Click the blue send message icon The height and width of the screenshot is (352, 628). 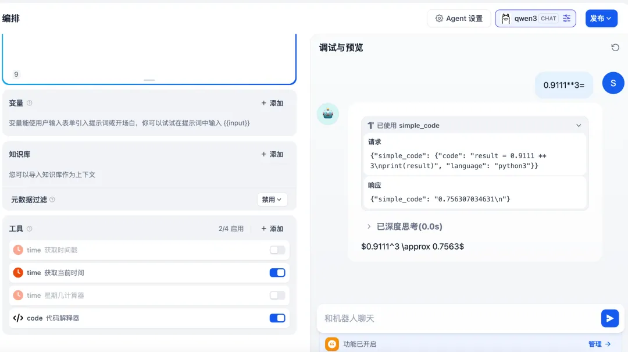610,318
